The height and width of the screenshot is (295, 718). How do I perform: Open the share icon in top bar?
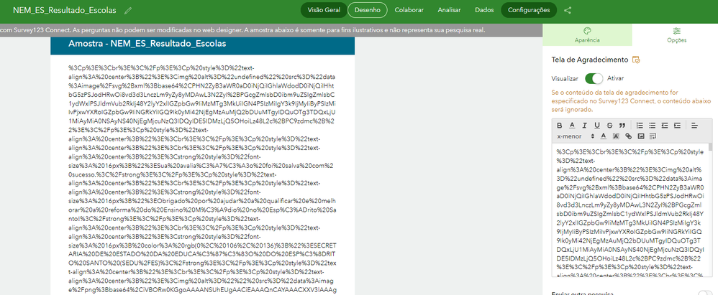pos(568,10)
